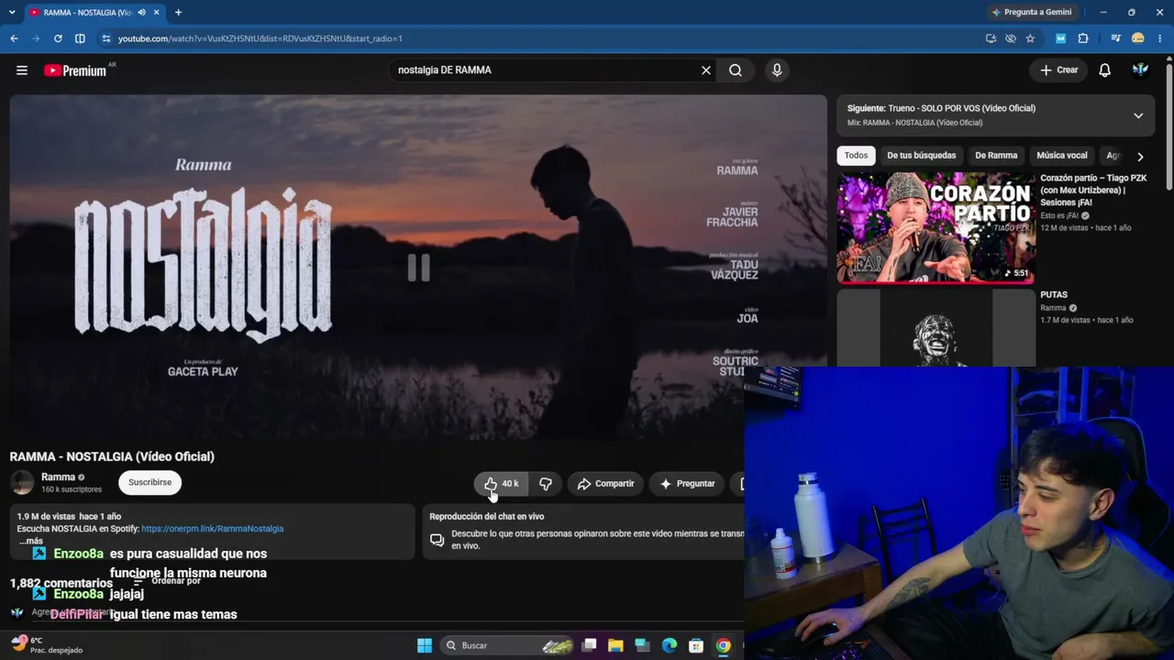Screen dimensions: 1174x660
Task: Open the PUTAS video title
Action: point(1054,295)
